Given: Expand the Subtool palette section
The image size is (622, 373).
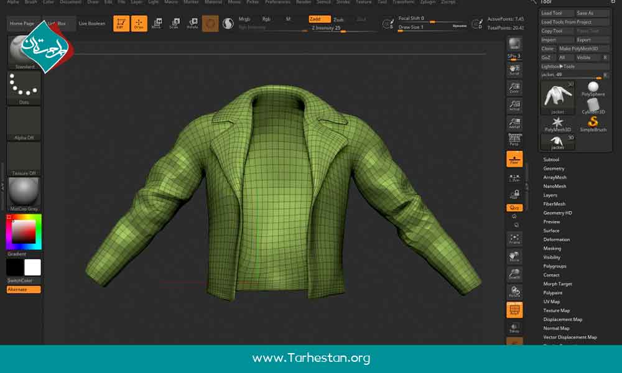Looking at the screenshot, I should tap(551, 159).
